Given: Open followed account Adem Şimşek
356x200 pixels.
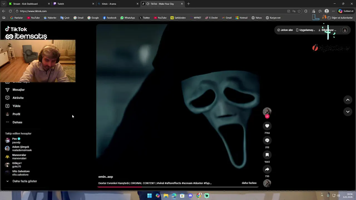Looking at the screenshot, I should pos(18,148).
